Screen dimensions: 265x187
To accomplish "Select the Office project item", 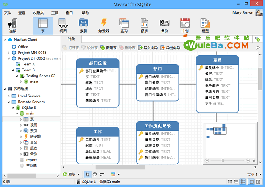I will [20, 47].
